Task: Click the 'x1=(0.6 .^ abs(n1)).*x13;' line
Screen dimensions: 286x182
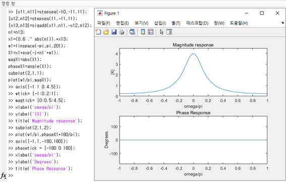Action: click(x=38, y=39)
